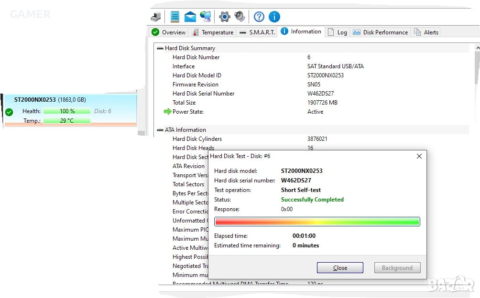
Task: Switch to the S.M.A.R.T. tab
Action: pos(257,32)
